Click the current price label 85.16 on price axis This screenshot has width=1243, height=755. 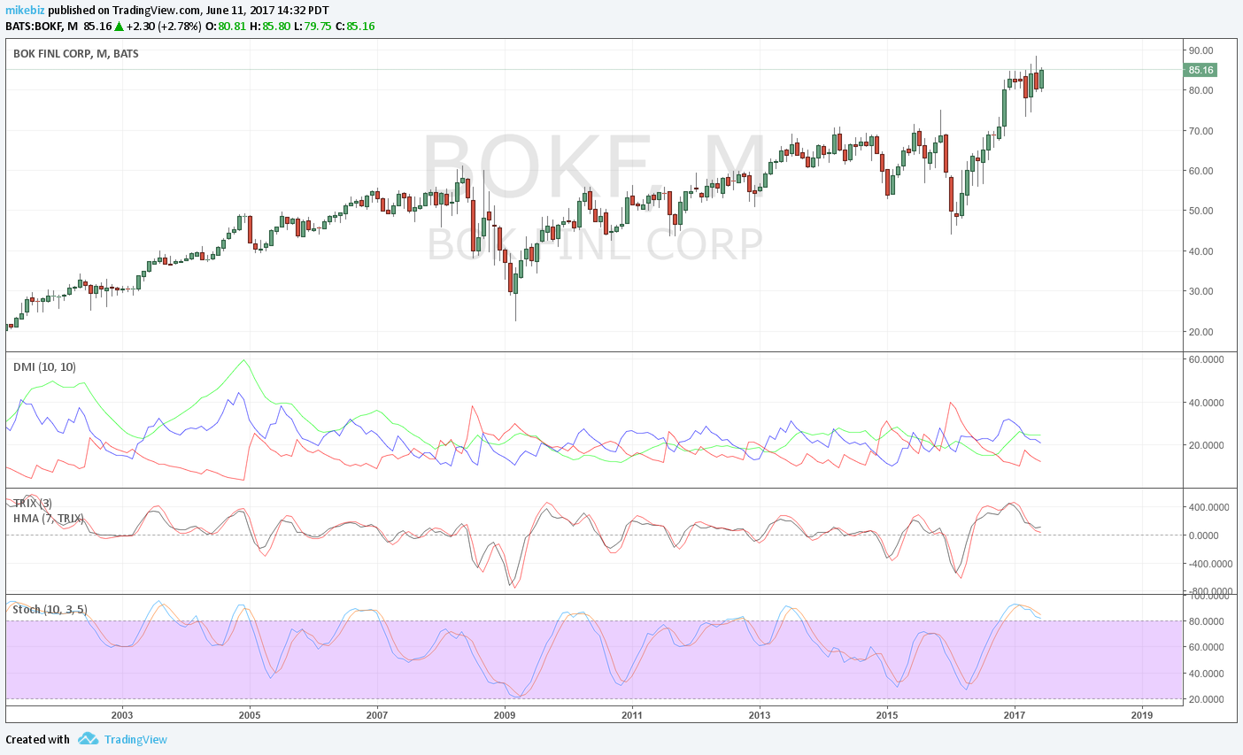tap(1201, 70)
